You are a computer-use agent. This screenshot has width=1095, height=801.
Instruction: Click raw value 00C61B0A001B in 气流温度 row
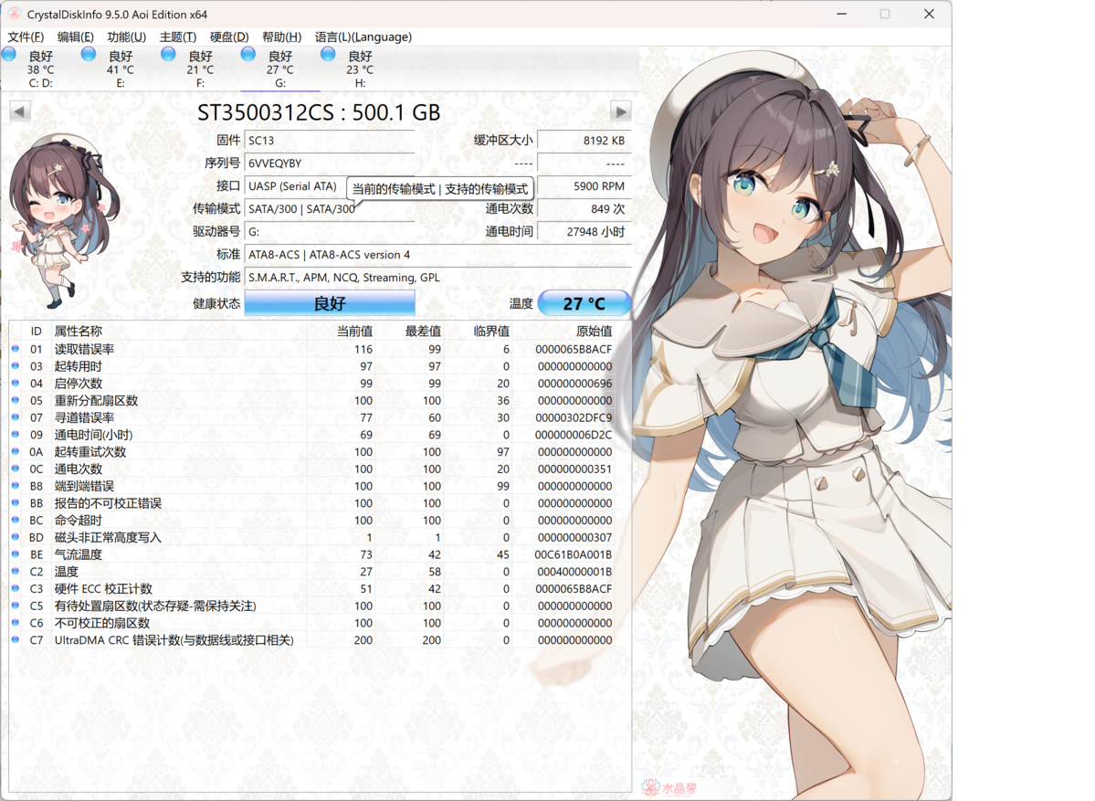click(x=574, y=554)
